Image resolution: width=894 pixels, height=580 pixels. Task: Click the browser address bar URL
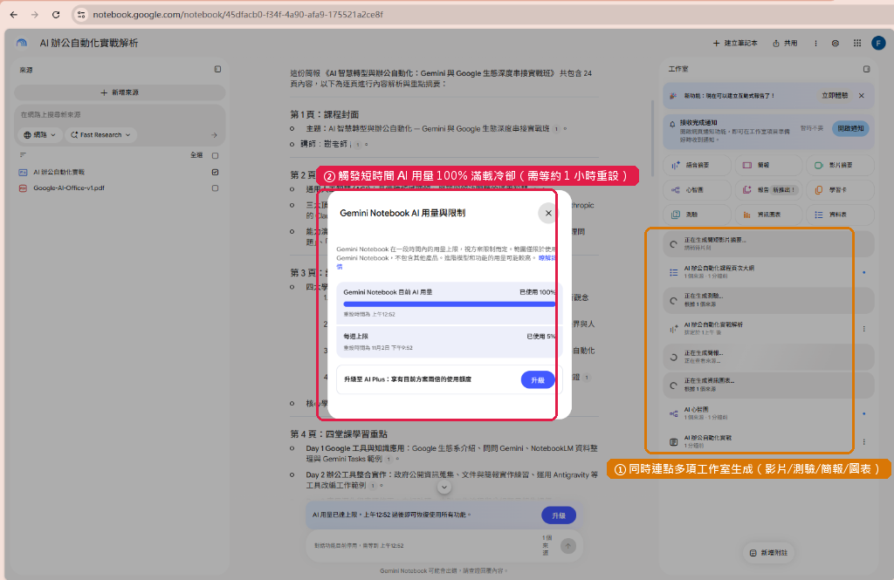tap(237, 15)
